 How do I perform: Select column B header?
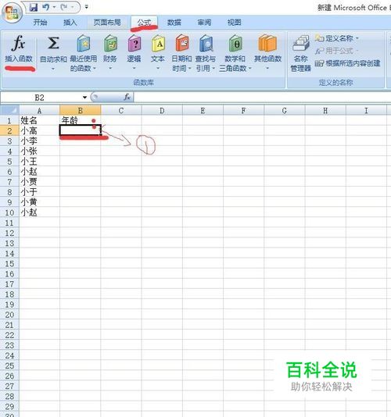point(81,110)
